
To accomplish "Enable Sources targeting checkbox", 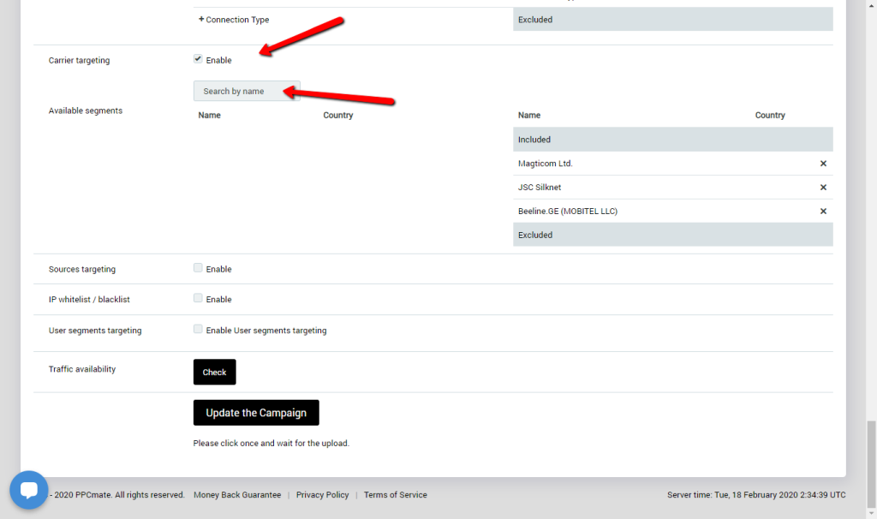I will pyautogui.click(x=198, y=268).
